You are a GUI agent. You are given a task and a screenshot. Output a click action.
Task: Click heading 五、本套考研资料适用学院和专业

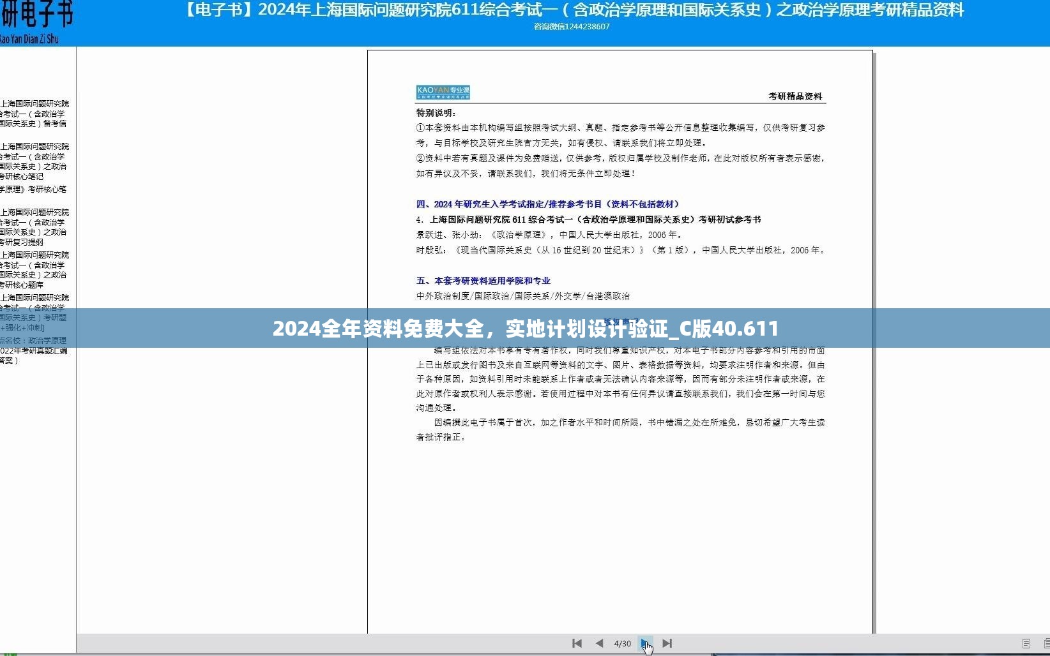pyautogui.click(x=483, y=281)
